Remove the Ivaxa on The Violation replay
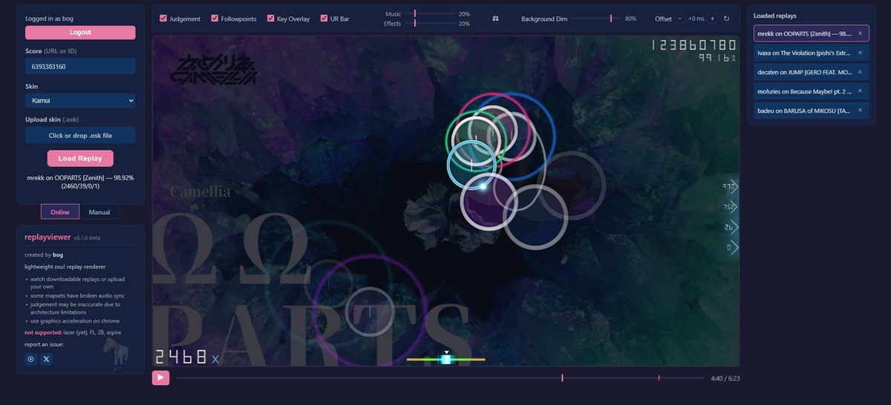 (860, 53)
